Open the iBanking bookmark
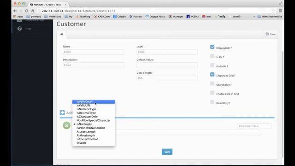This screenshot has width=295, height=166. pos(83,17)
